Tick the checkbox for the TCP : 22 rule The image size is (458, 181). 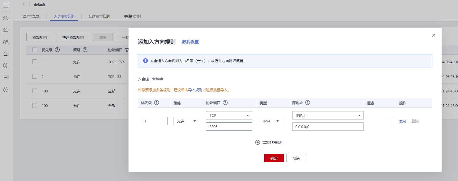(x=35, y=76)
